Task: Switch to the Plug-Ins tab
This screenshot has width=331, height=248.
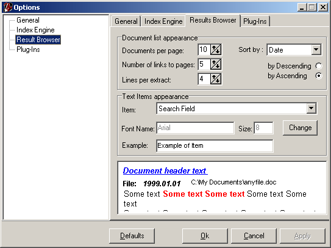Action: point(255,21)
